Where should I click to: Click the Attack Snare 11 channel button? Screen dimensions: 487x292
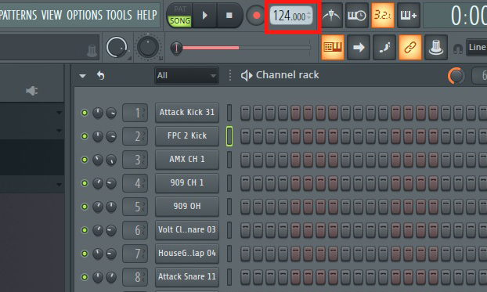coord(187,277)
